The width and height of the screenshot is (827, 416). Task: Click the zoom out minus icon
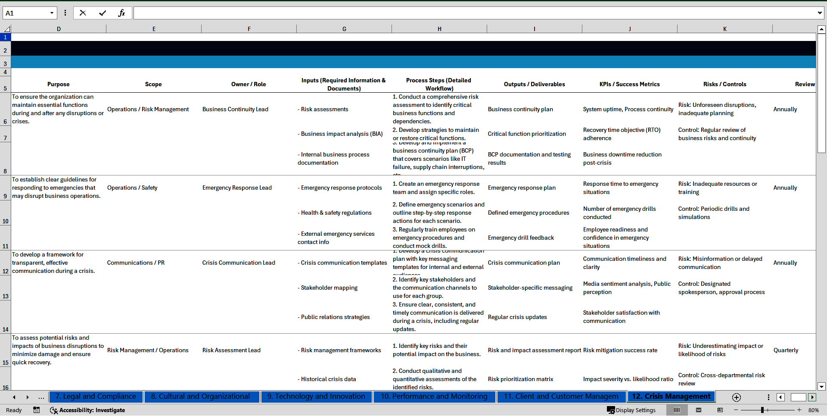pos(736,410)
